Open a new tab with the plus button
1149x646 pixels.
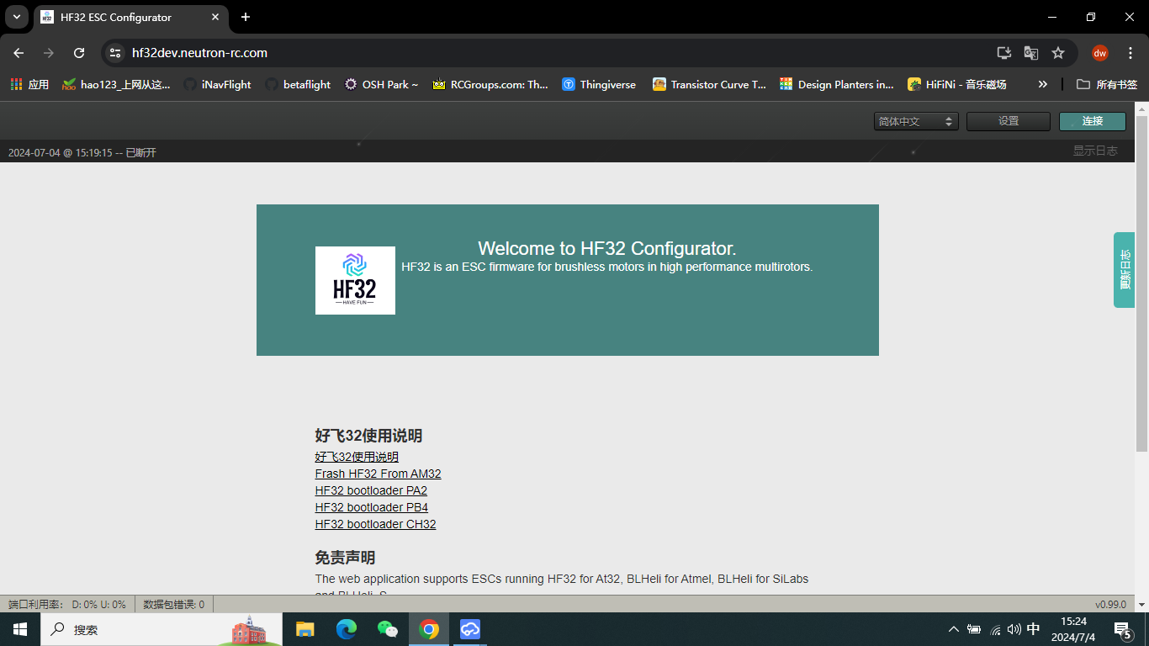[246, 17]
